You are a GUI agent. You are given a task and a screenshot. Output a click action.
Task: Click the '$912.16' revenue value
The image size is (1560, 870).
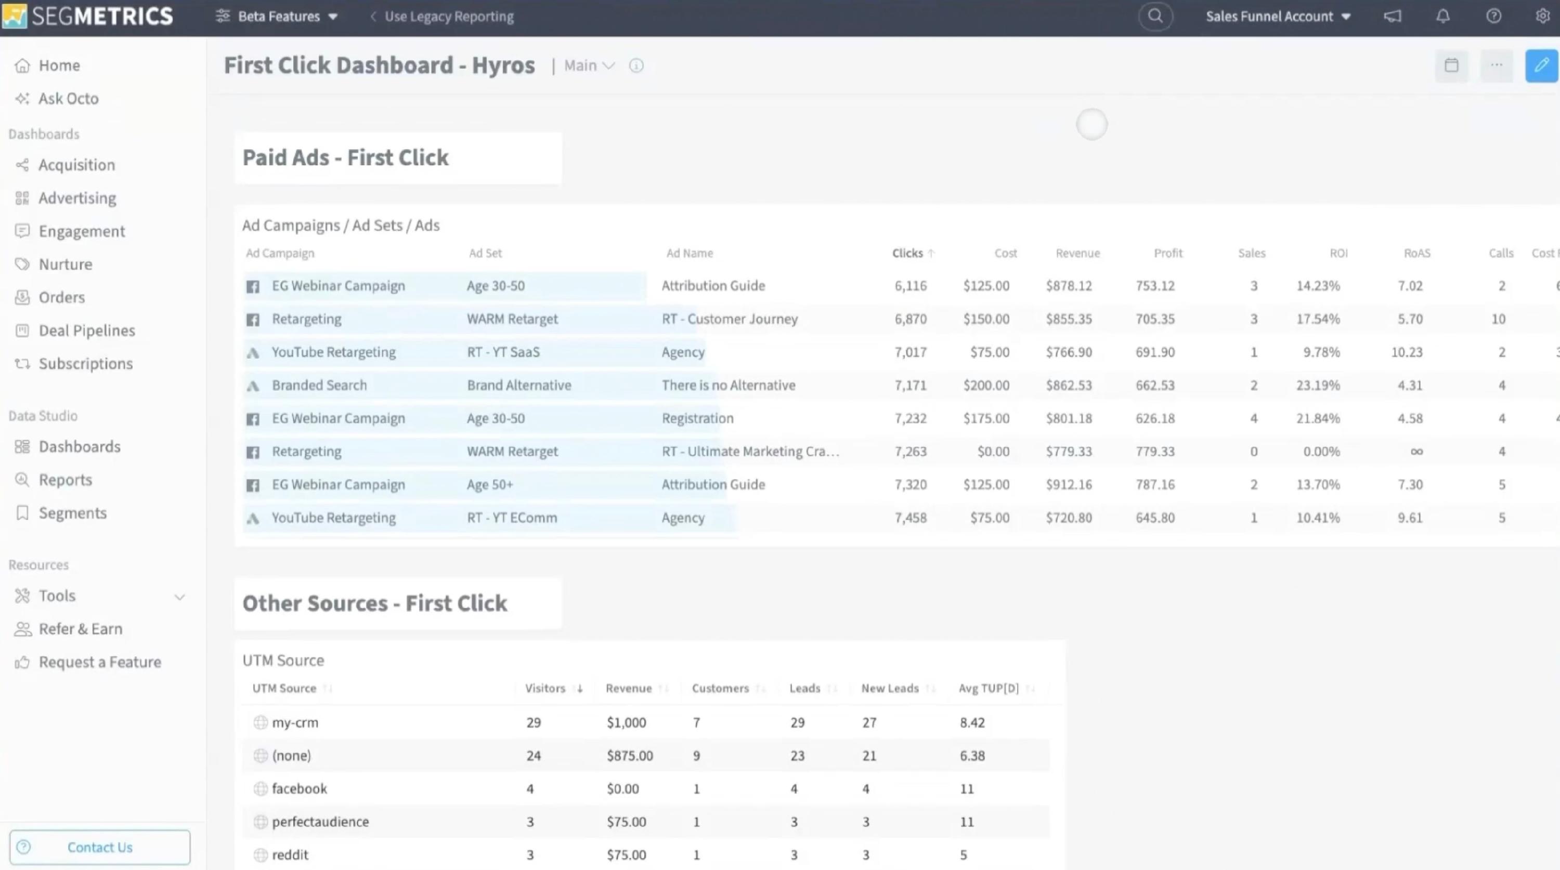pos(1069,485)
